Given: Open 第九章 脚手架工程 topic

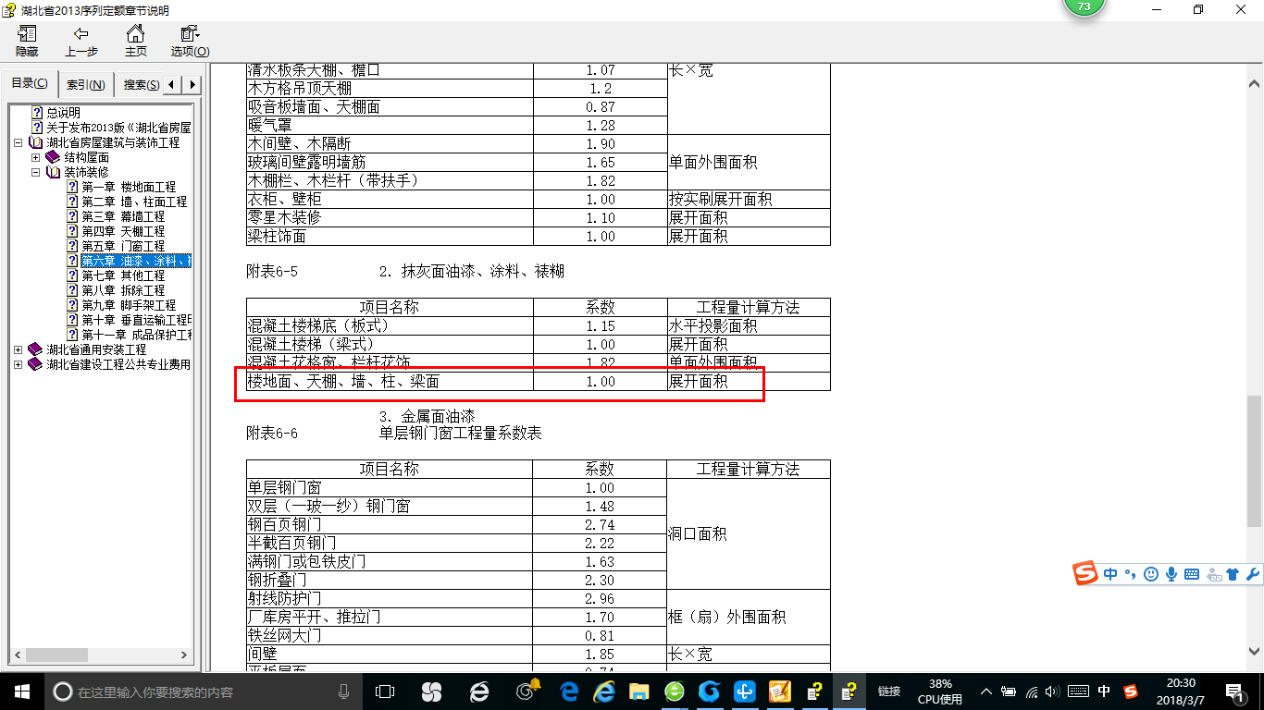Looking at the screenshot, I should click(129, 305).
